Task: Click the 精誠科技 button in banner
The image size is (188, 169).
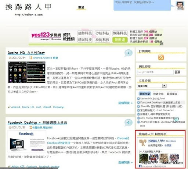Action: click(85, 40)
